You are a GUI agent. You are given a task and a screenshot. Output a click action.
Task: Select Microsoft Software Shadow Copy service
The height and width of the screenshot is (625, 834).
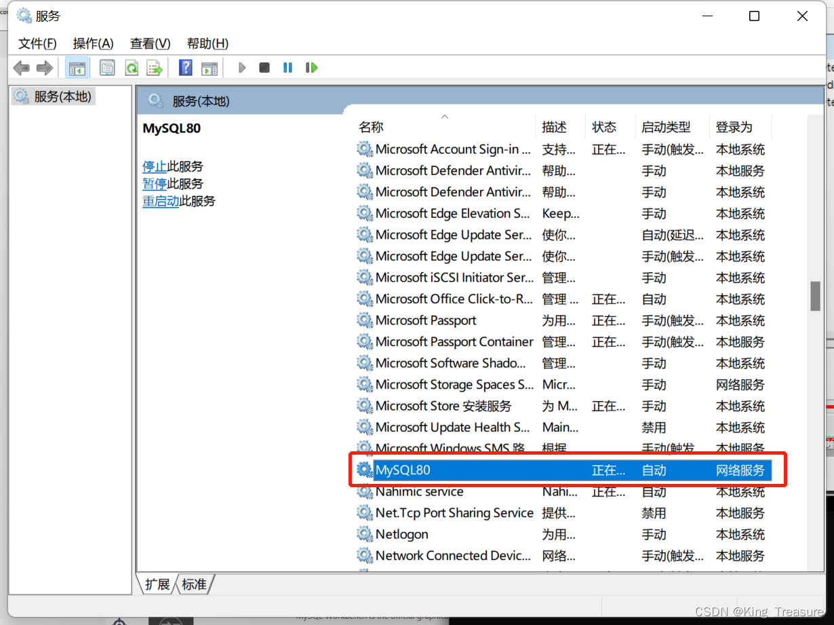(x=563, y=363)
